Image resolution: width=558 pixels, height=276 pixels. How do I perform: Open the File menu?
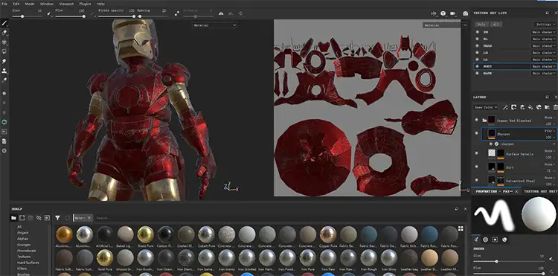[x=4, y=4]
